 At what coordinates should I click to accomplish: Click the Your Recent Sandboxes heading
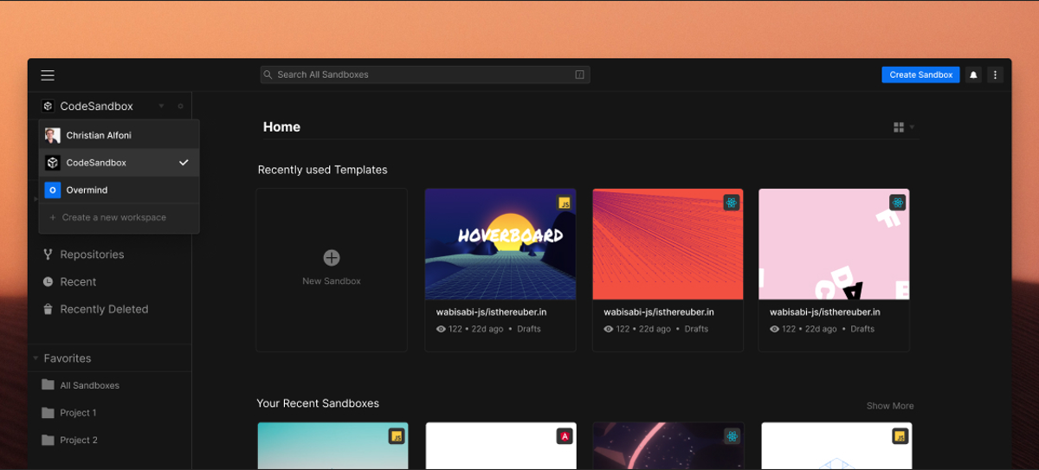click(318, 403)
